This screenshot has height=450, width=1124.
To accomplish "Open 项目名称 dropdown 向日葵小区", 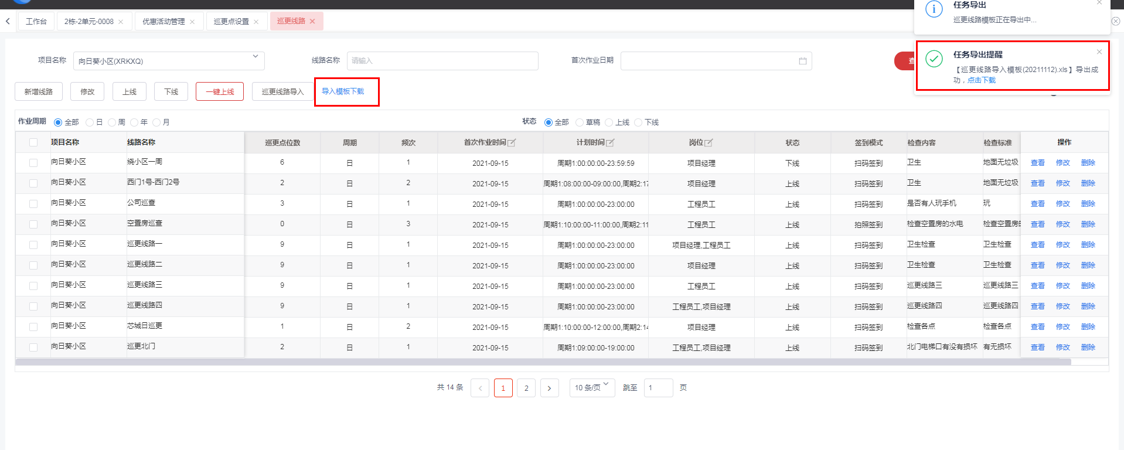I will (169, 61).
